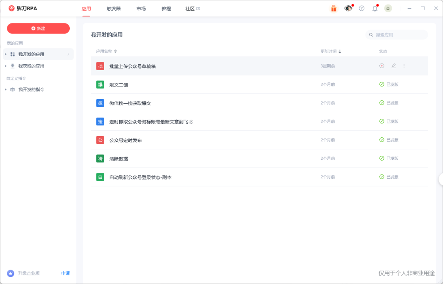Click the 我获取的应用 download icon
Screen dimensions: 443x284
pyautogui.click(x=12, y=66)
